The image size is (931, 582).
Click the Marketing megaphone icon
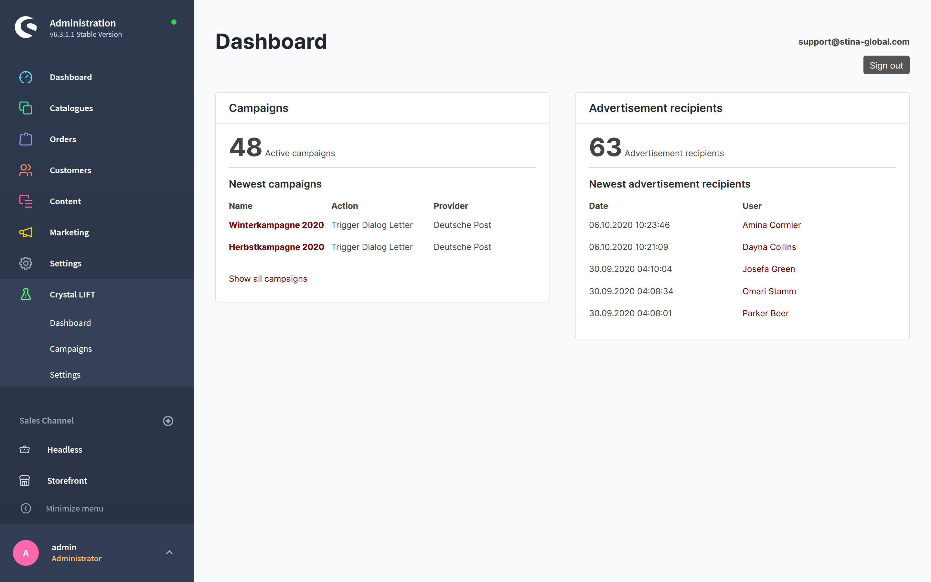point(26,232)
